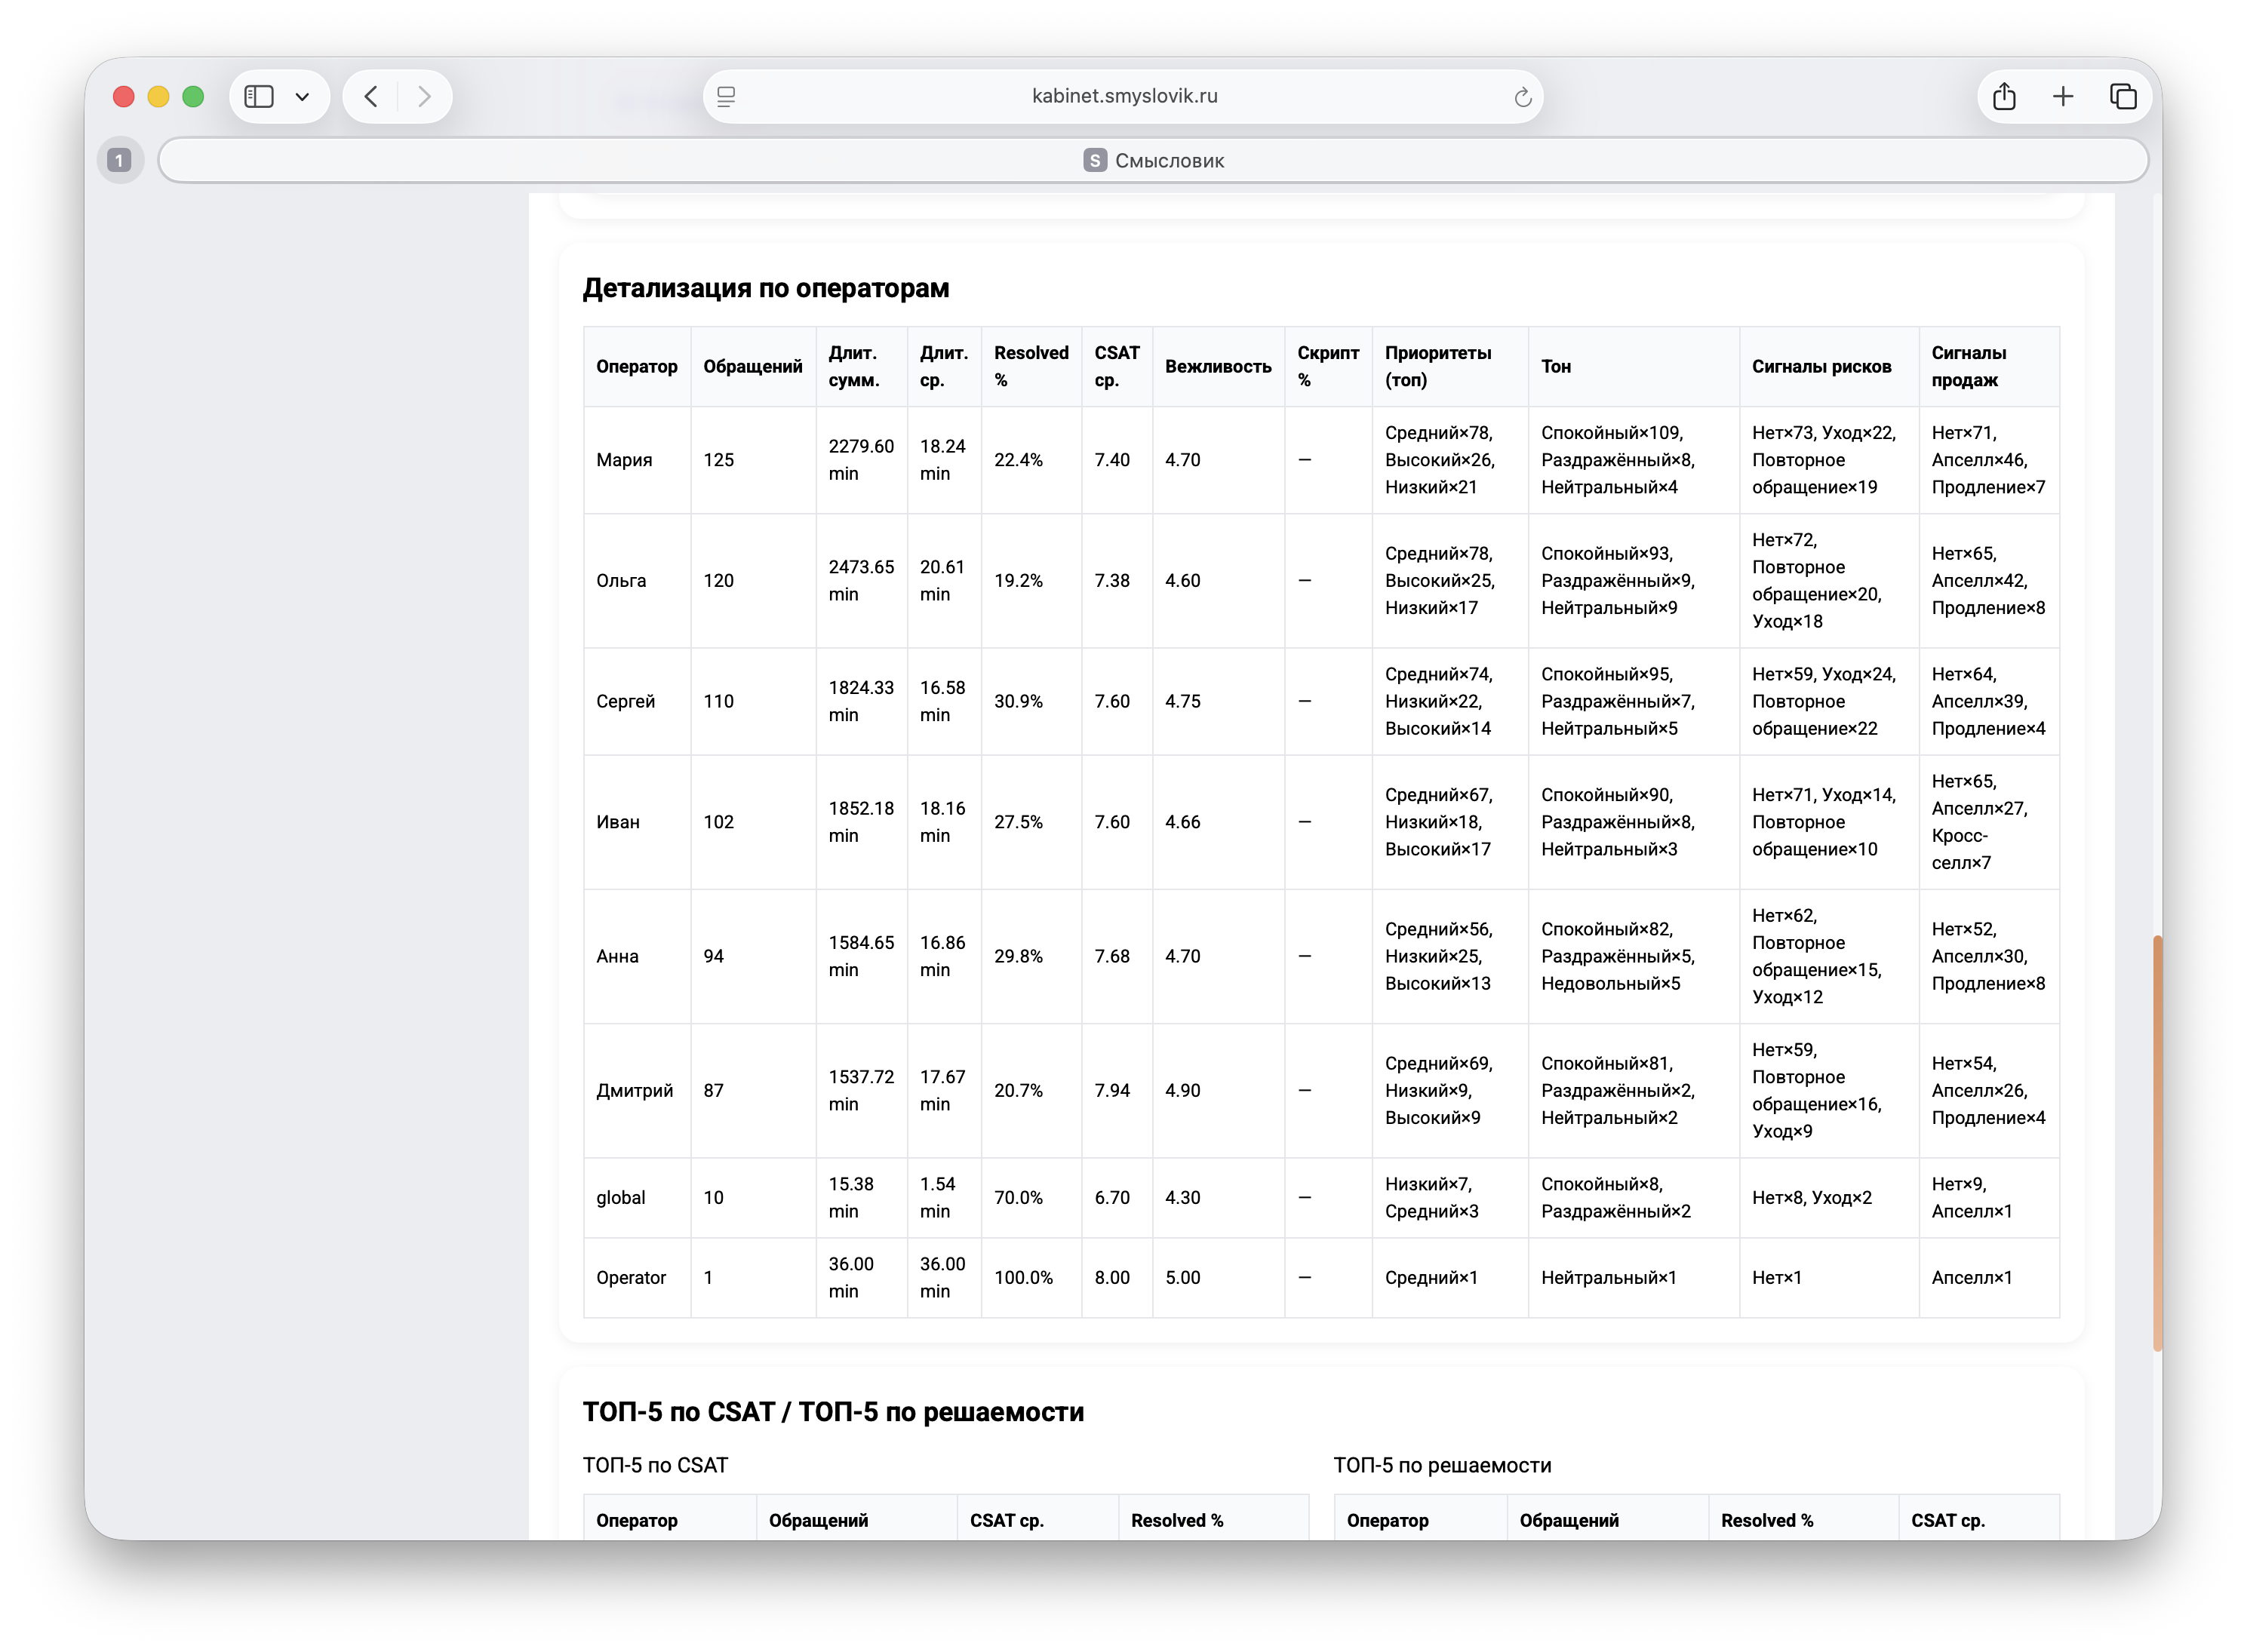Click the Обращений column header in the operators table
The height and width of the screenshot is (1652, 2247).
[752, 366]
